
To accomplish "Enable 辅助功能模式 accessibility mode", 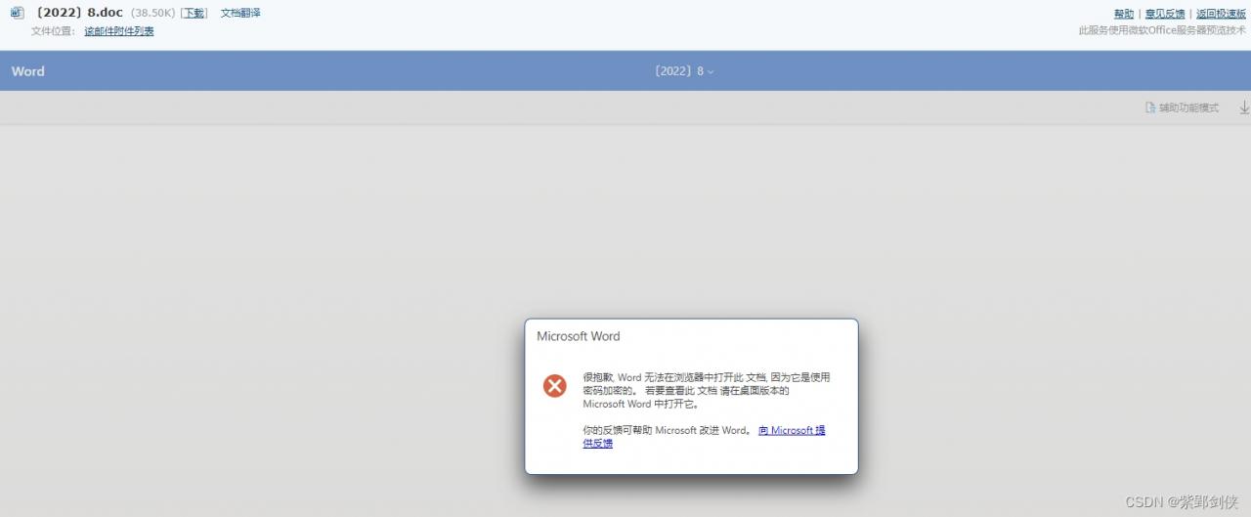I will pyautogui.click(x=1182, y=108).
